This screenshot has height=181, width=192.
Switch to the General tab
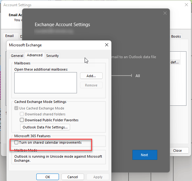pos(17,56)
